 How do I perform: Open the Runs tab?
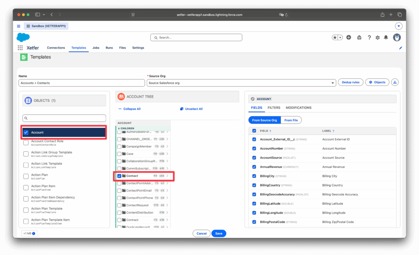click(x=109, y=48)
